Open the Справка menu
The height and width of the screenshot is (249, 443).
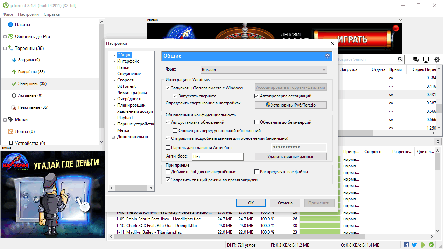pos(52,14)
